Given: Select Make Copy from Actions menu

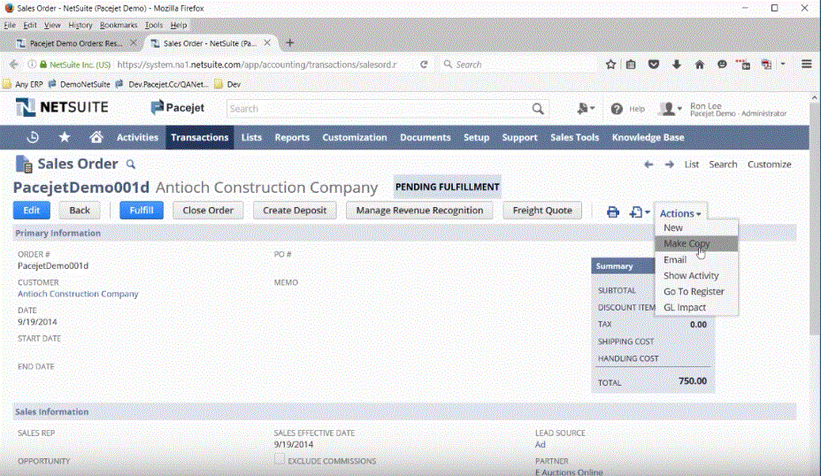Looking at the screenshot, I should (x=696, y=243).
